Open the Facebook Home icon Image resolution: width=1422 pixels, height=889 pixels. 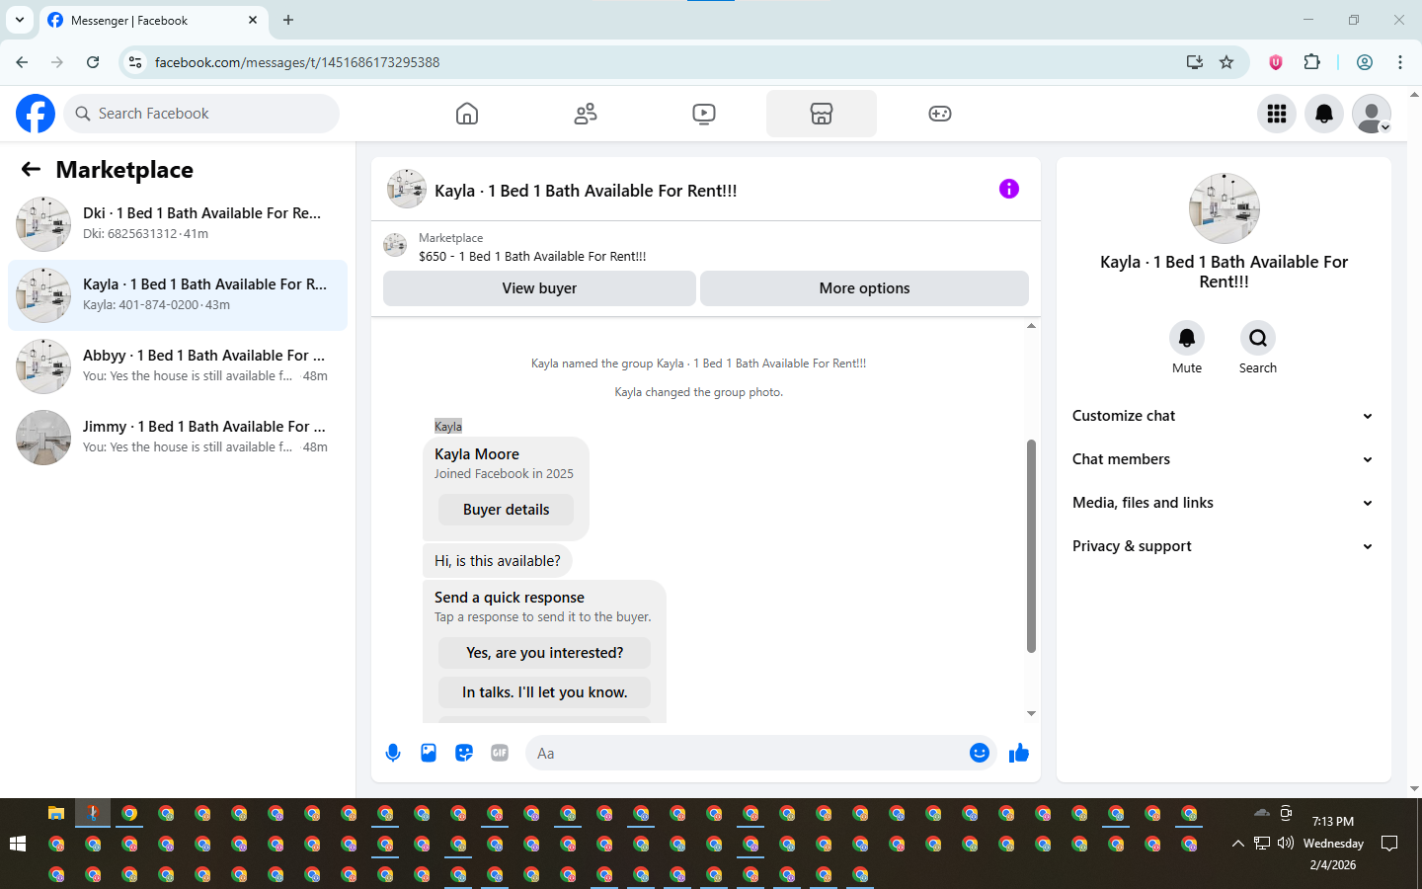point(467,114)
